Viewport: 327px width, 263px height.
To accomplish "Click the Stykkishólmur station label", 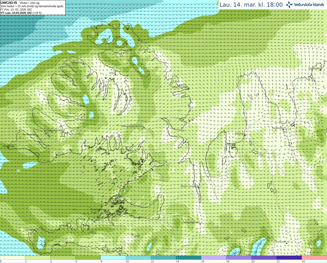I will [98, 209].
